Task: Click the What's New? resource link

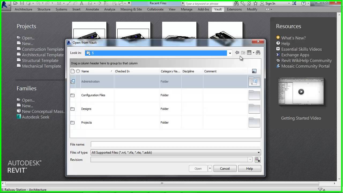Action: tap(293, 38)
